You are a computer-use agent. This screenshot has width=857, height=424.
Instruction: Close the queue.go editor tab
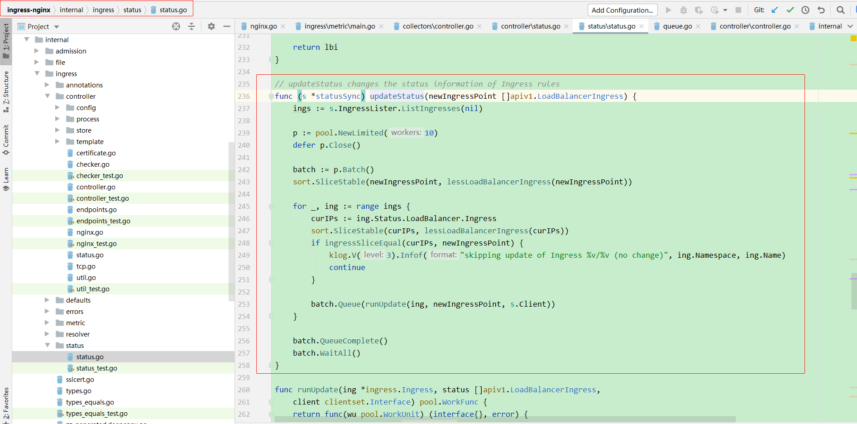pos(698,26)
